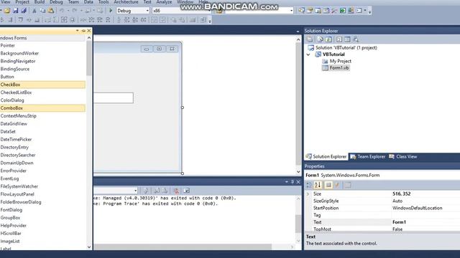Image resolution: width=460 pixels, height=258 pixels.
Task: Click the Undo arrow icon
Action: (62, 11)
